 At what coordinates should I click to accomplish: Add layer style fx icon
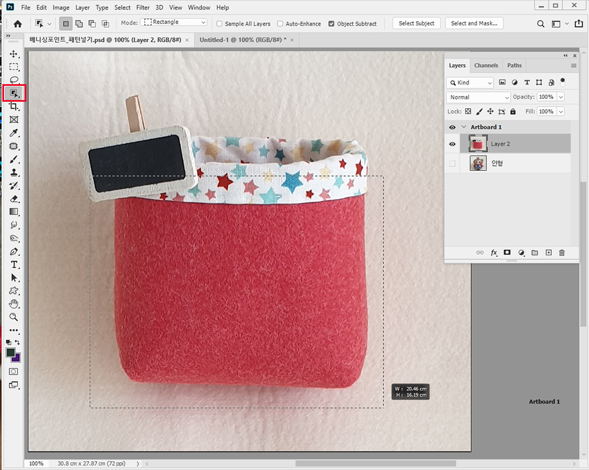(494, 252)
